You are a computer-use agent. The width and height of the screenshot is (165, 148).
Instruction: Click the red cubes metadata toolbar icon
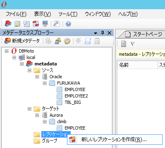(x=8, y=24)
